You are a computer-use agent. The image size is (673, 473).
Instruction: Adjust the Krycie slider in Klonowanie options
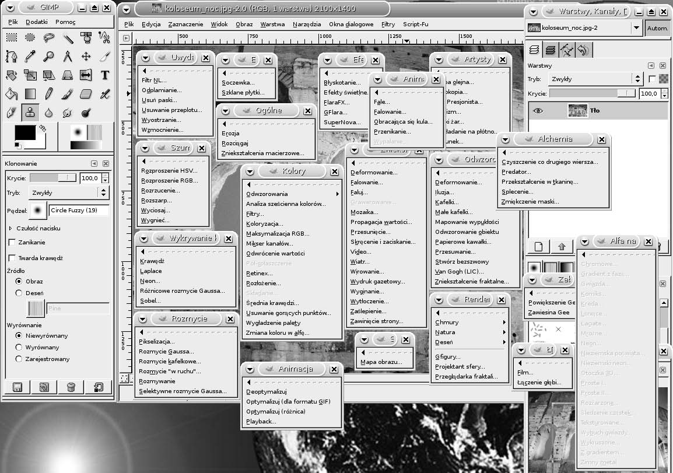53,178
